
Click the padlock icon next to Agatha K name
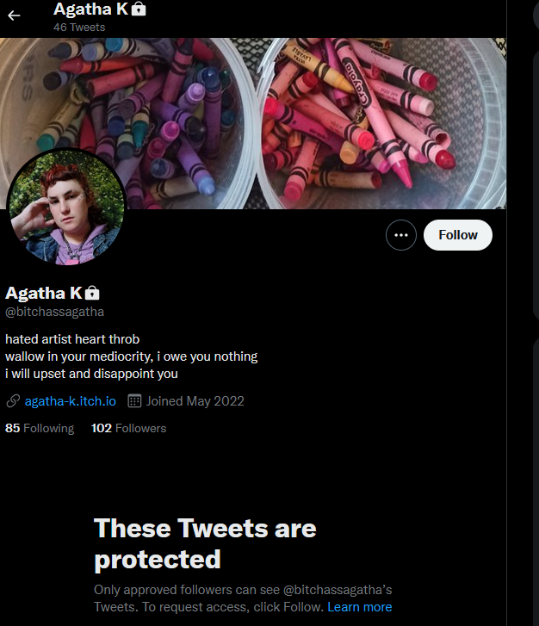coord(92,293)
